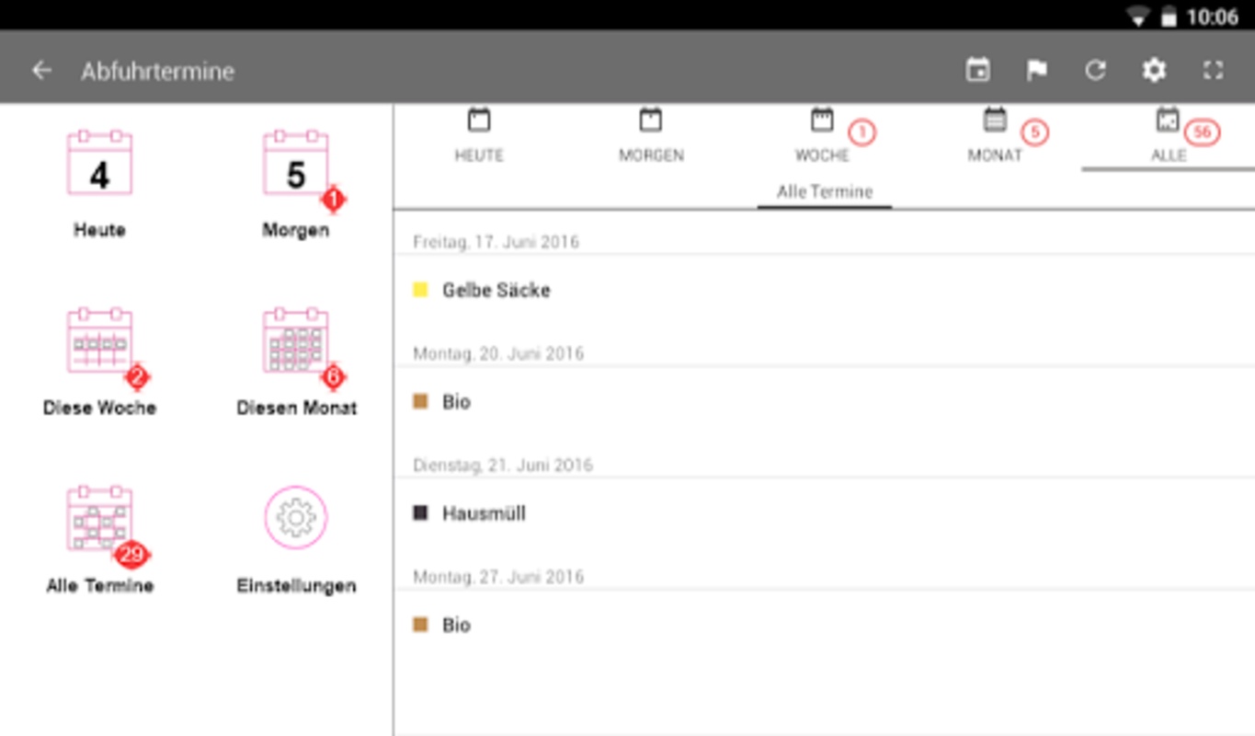Screen dimensions: 1255x736
Task: Tap the red 2 badge on Diese Woche
Action: 138,376
